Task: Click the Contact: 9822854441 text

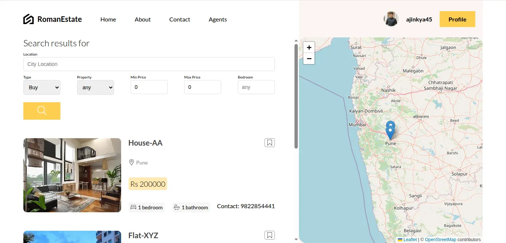Action: (x=246, y=206)
